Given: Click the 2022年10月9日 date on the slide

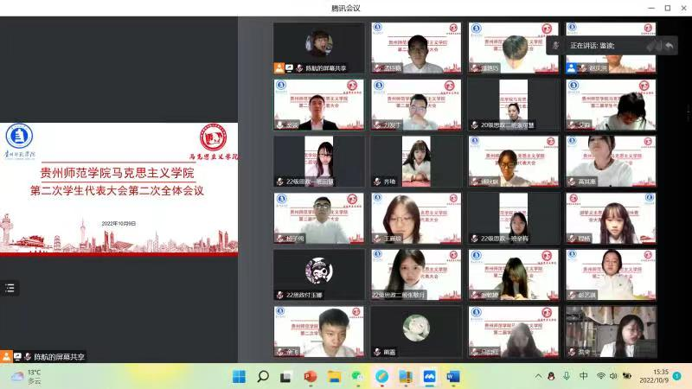Looking at the screenshot, I should pyautogui.click(x=119, y=224).
